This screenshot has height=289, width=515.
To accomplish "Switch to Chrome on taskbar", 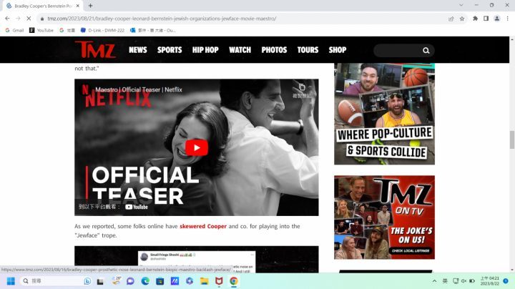I will 234,281.
